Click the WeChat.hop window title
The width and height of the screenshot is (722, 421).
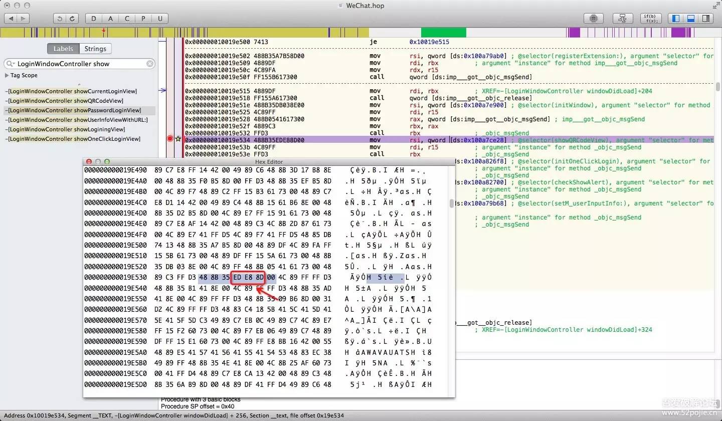(x=365, y=6)
